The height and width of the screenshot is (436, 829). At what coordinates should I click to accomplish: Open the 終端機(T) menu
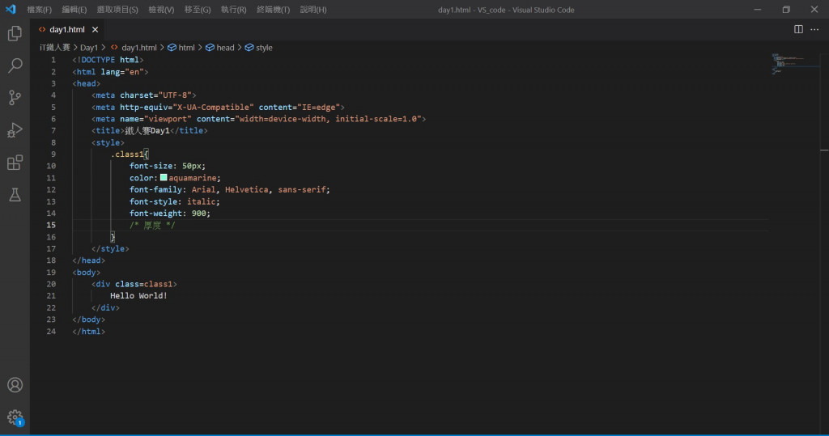tap(273, 10)
